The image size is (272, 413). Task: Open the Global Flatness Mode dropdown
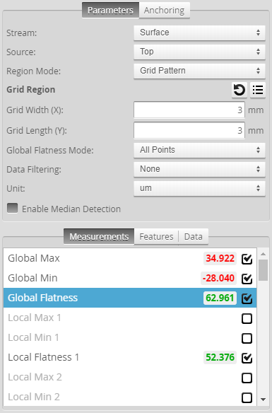pos(199,150)
